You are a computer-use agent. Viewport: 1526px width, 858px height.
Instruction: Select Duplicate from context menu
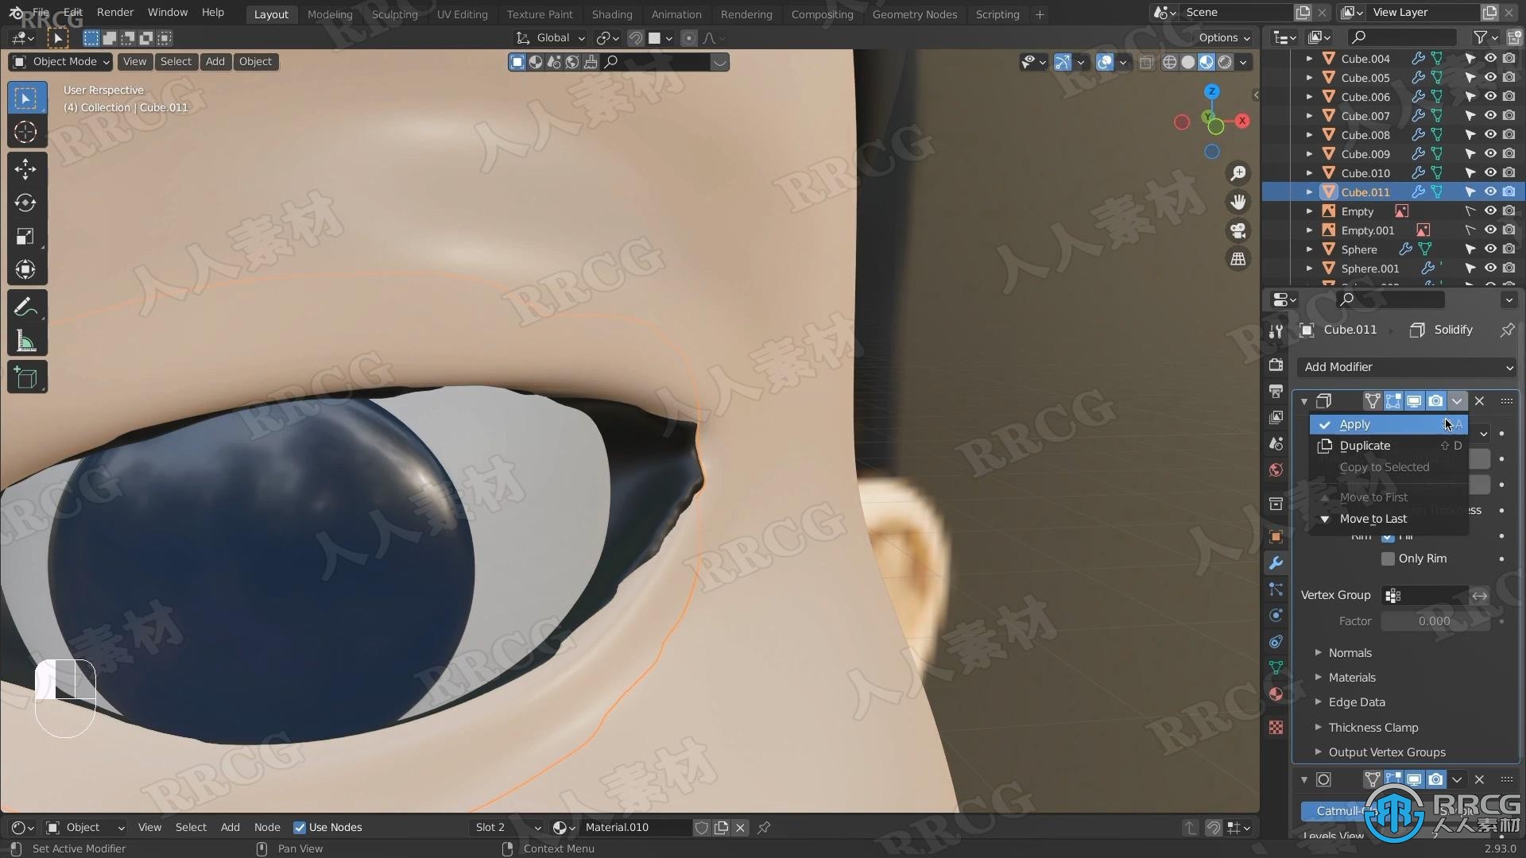(x=1365, y=445)
